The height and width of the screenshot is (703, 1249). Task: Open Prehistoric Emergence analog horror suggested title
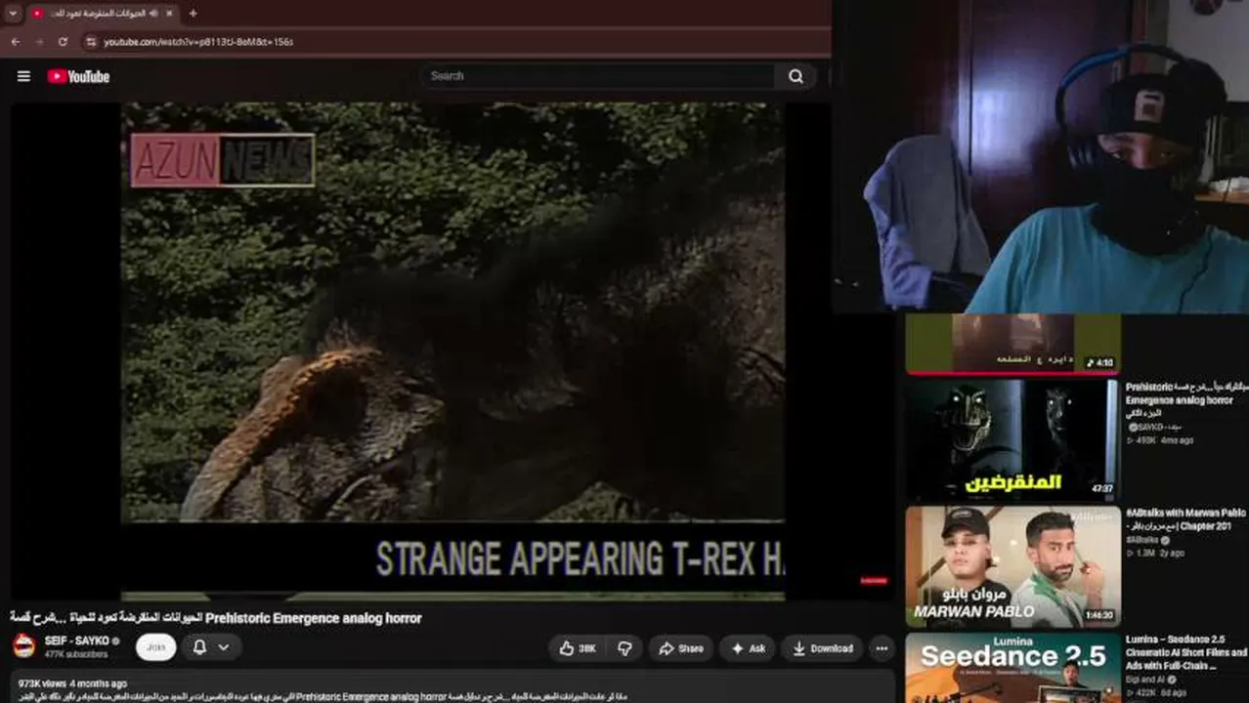click(x=1185, y=400)
